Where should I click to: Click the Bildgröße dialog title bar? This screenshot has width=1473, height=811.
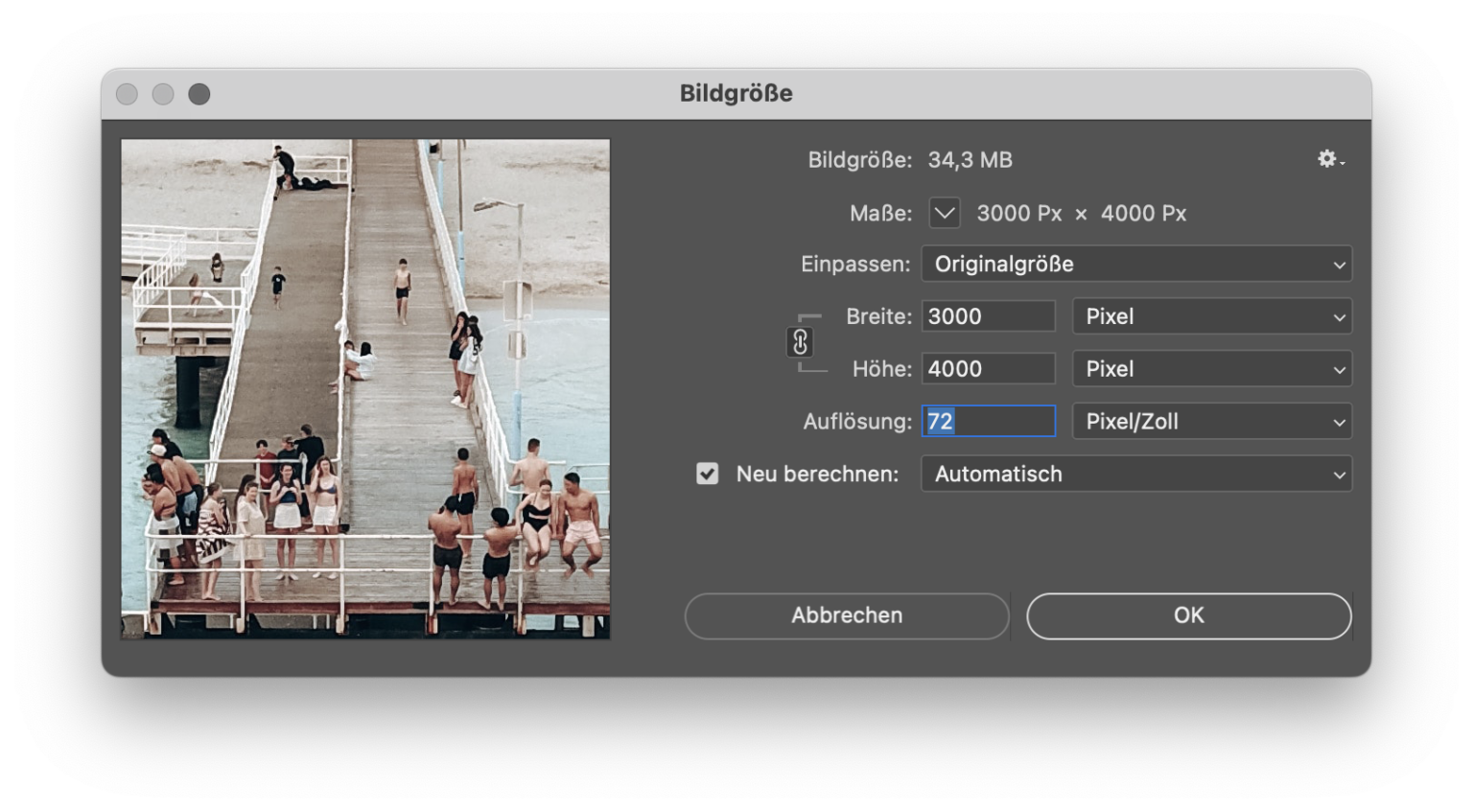coord(736,93)
